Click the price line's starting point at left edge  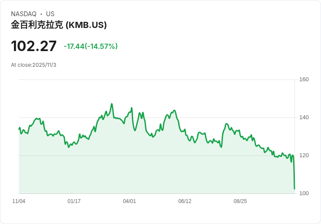tap(19, 129)
